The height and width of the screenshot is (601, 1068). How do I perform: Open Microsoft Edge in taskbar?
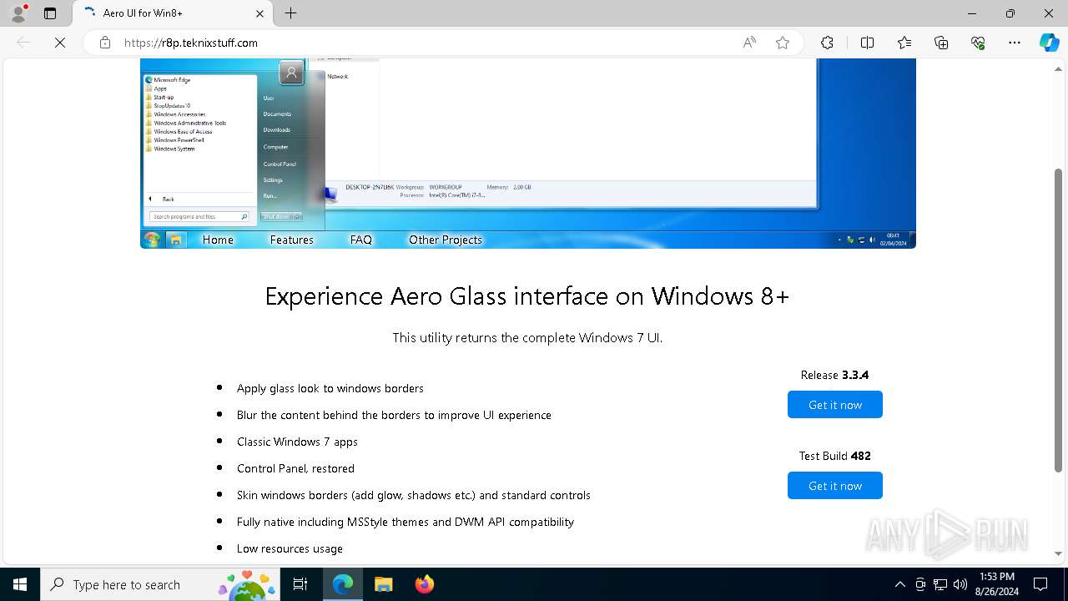click(343, 584)
